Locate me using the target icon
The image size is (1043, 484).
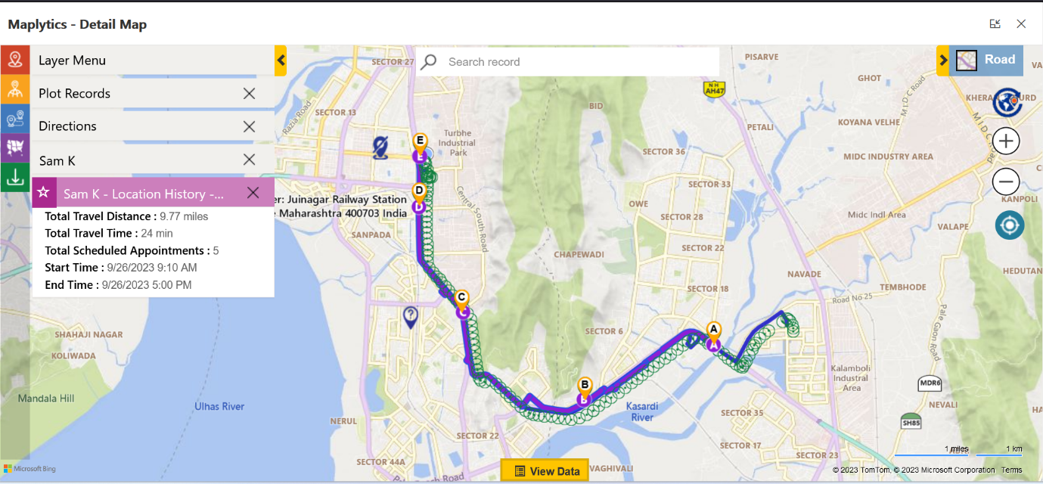pos(1010,225)
